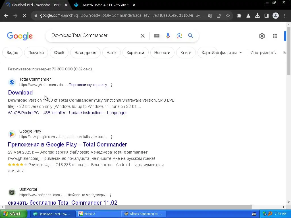Image resolution: width=291 pixels, height=218 pixels.
Task: Open the Download link from ghisler.com
Action: (20, 93)
